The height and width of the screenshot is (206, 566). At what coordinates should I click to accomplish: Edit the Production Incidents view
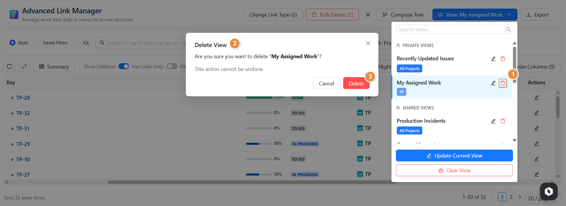click(x=493, y=121)
